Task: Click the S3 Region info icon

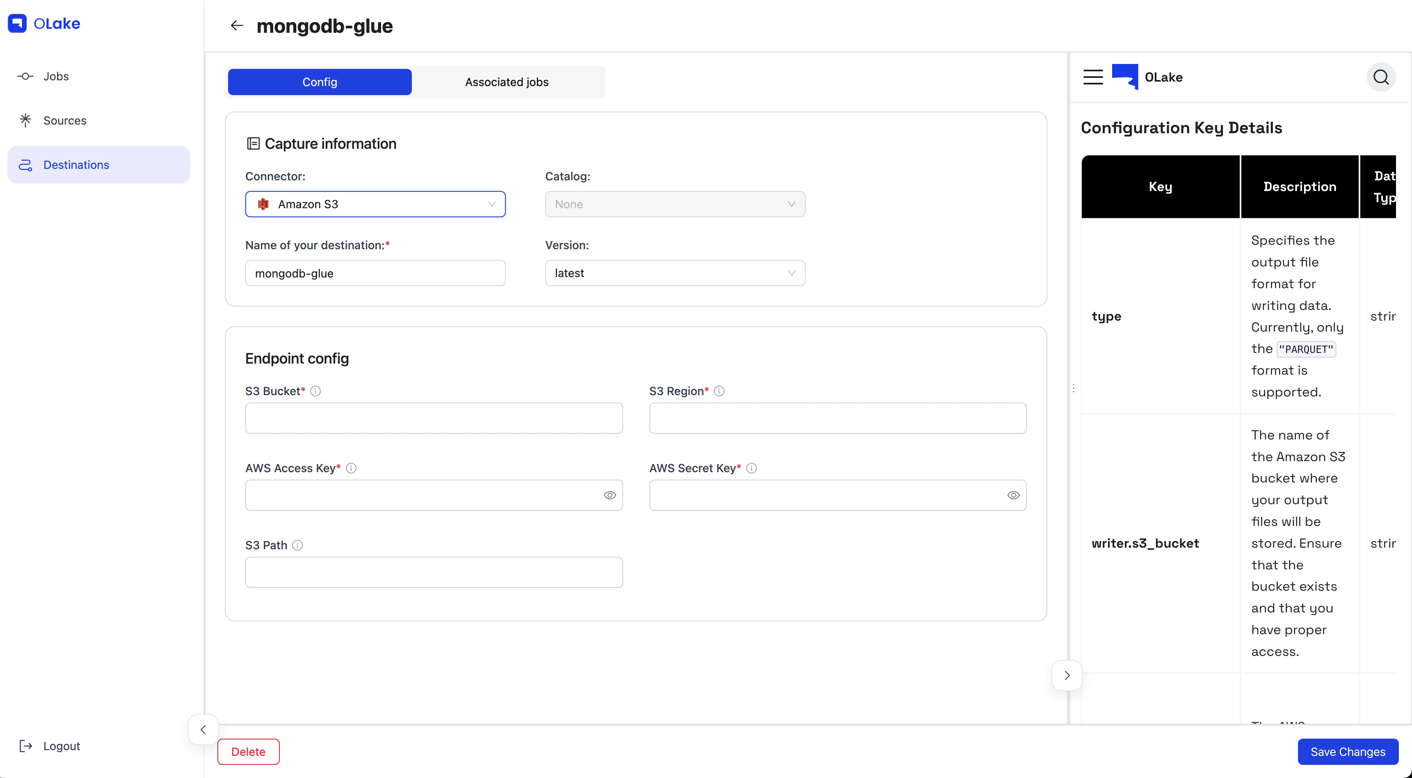Action: click(x=719, y=391)
